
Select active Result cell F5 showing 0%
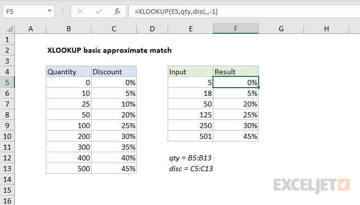236,83
